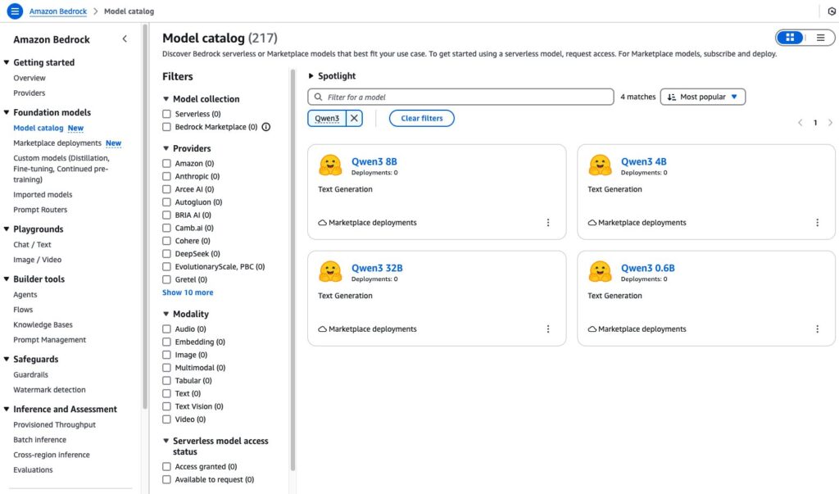Collapse the Providers filter group
Screen dimensions: 839x494
pos(166,148)
